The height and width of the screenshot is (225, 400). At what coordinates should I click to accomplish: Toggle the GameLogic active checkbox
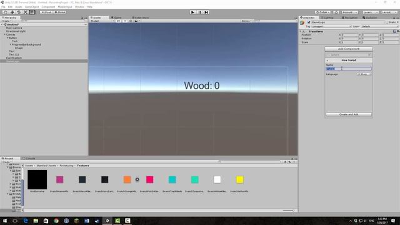(309, 22)
